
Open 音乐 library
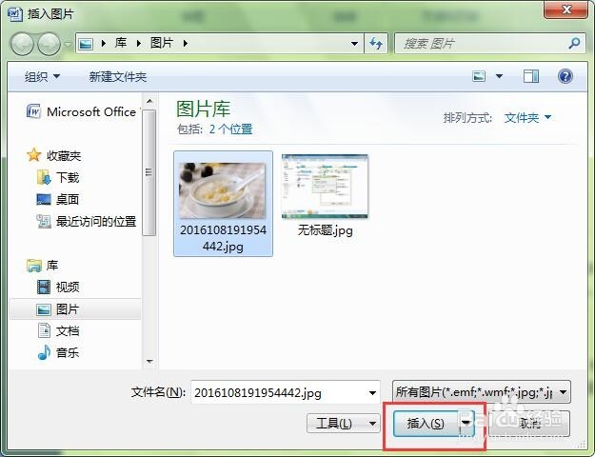(x=68, y=352)
